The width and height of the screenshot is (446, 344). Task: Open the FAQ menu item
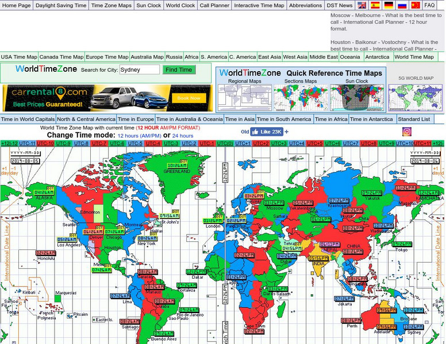tap(429, 5)
